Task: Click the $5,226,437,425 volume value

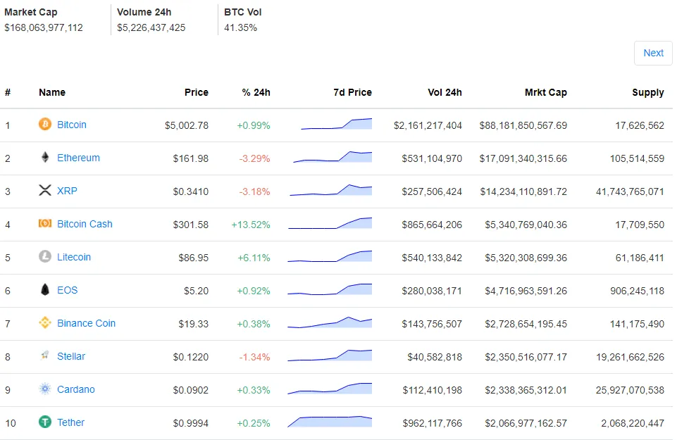Action: click(x=151, y=27)
